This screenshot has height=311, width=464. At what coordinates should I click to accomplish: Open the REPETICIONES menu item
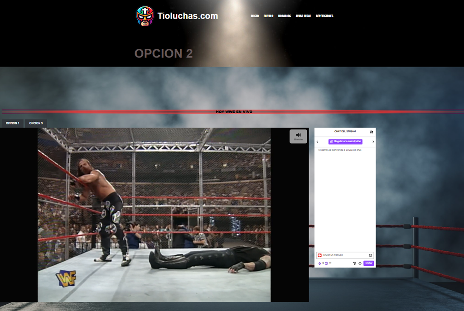(324, 16)
